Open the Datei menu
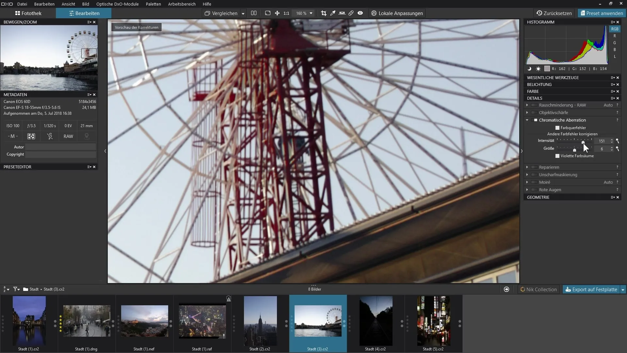 tap(22, 4)
